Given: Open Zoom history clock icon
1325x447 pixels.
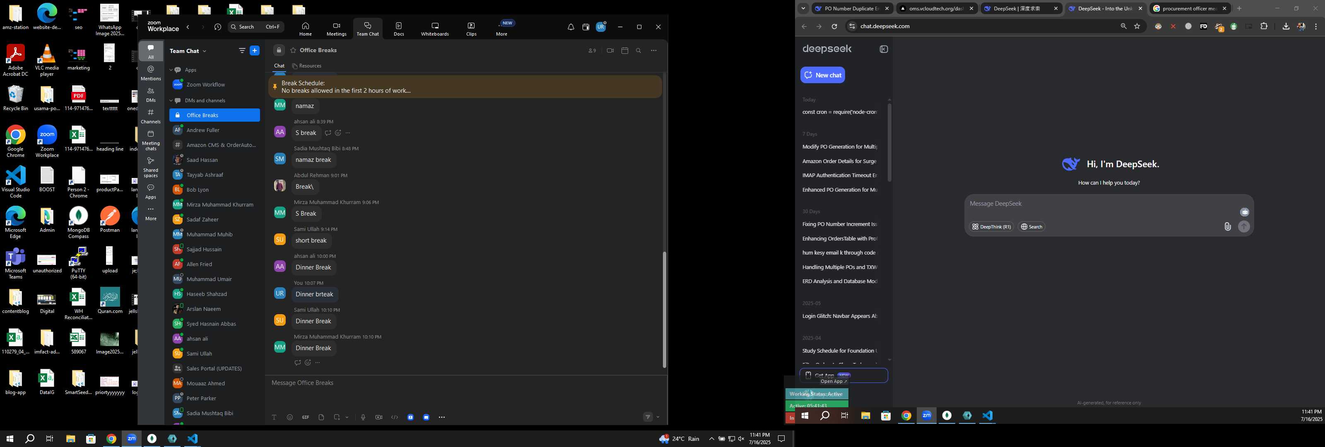Looking at the screenshot, I should coord(218,27).
